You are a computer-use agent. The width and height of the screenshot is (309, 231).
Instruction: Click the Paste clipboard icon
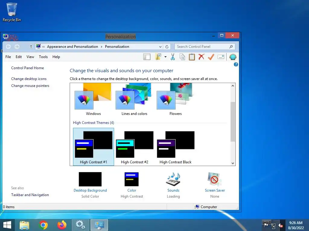point(192,57)
